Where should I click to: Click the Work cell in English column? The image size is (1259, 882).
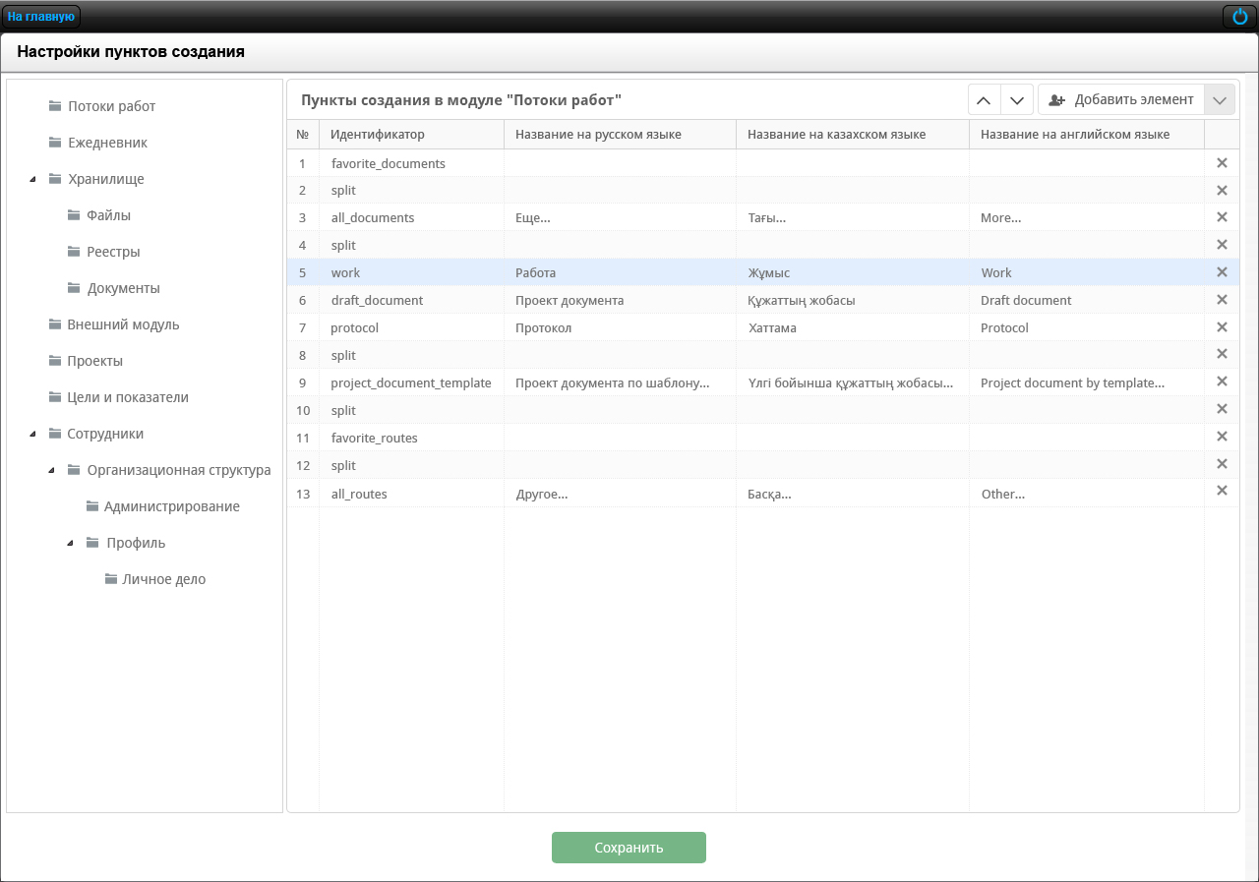click(x=1087, y=272)
